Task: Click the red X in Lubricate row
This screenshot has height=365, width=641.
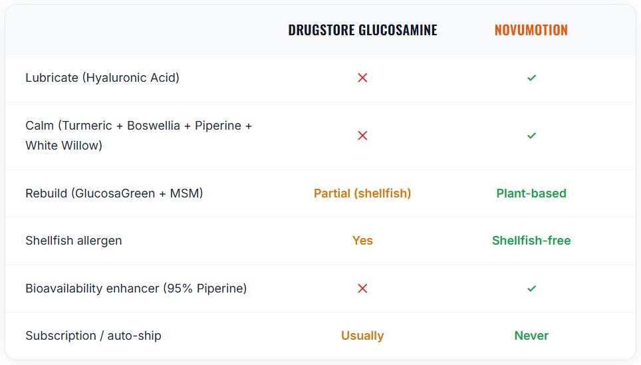Action: (362, 78)
